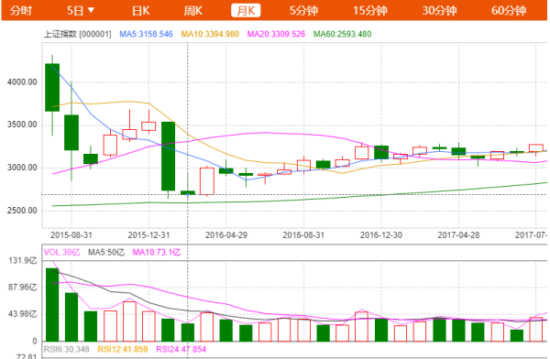This screenshot has width=550, height=359.
Task: Switch to the 日K tab
Action: (141, 10)
